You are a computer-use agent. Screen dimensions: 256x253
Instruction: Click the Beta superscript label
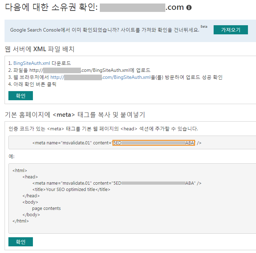(x=204, y=27)
